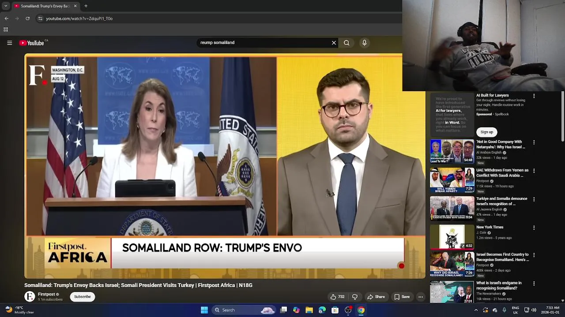565x317 pixels.
Task: Open 'Turkiye and Somalia denounce' video title
Action: (x=502, y=201)
